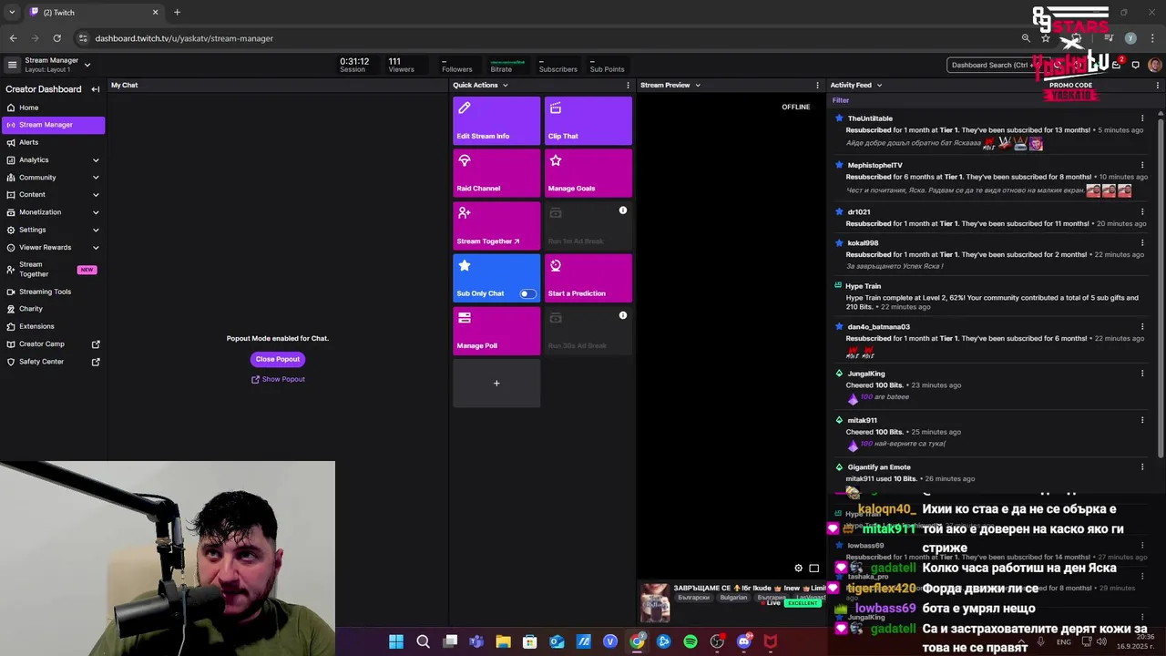The height and width of the screenshot is (656, 1166).
Task: Open options for kokal998 resub event
Action: [x=1142, y=243]
